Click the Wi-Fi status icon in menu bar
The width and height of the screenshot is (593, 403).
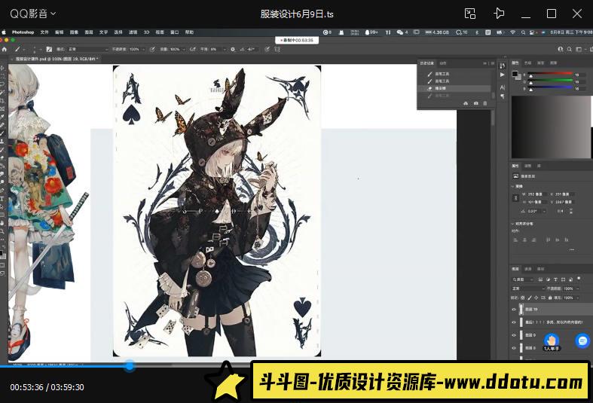pos(513,32)
